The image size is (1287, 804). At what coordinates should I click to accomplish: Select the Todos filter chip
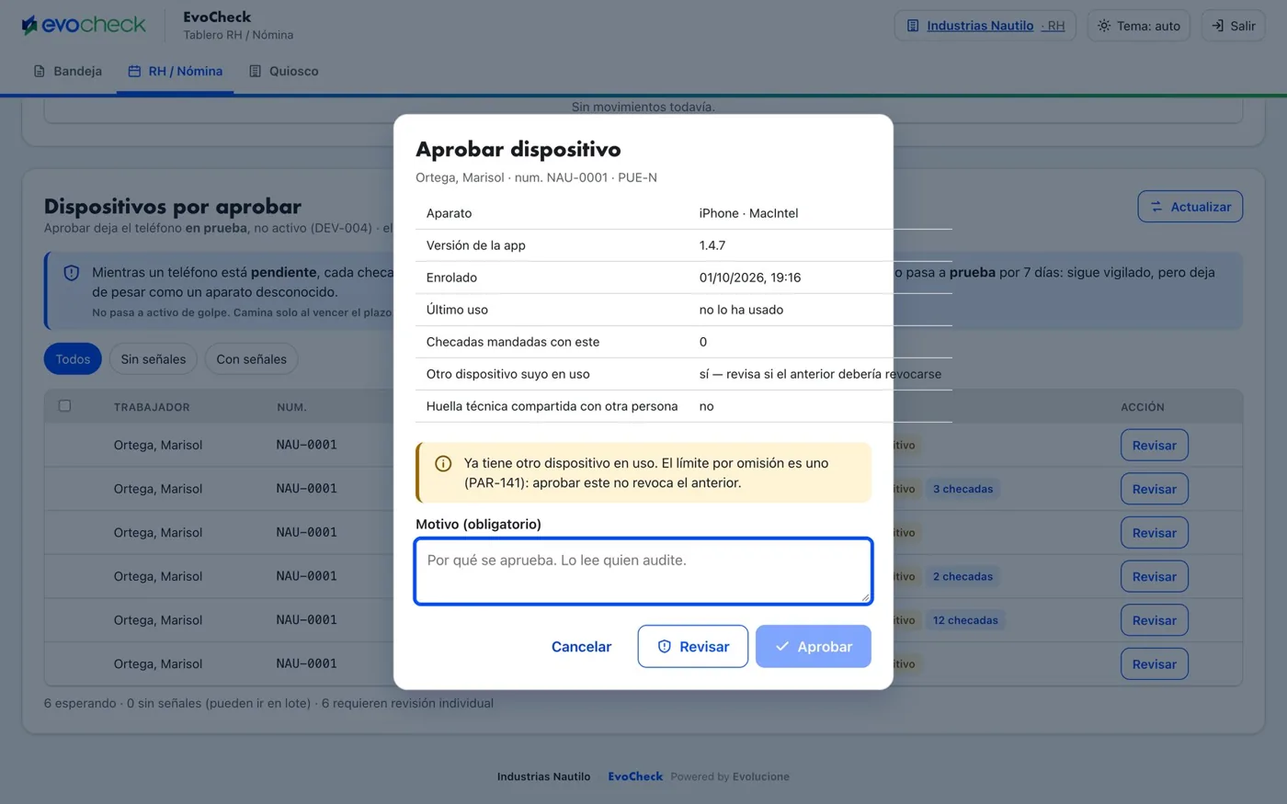click(x=73, y=359)
